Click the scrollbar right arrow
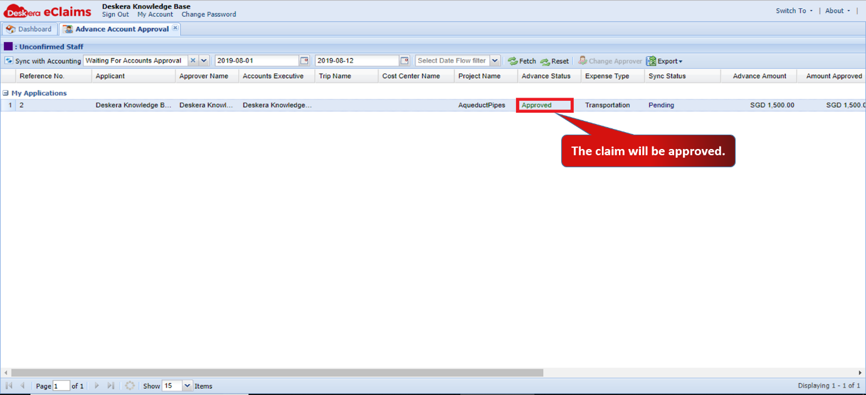 coord(860,372)
